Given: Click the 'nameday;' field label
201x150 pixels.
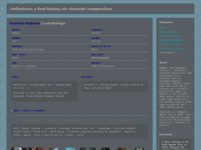Looking at the screenshot, I should point(17,46).
